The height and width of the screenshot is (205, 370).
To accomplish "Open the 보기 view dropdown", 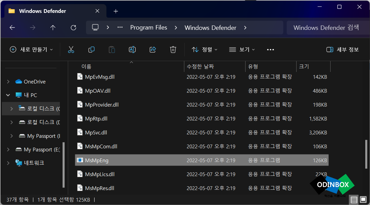I will 242,50.
